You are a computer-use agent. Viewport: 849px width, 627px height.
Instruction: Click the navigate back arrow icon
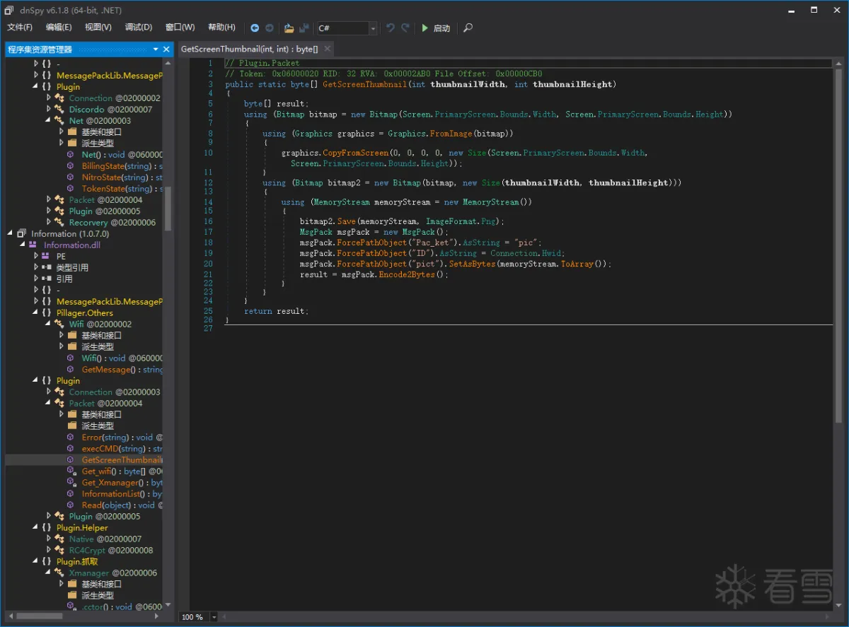tap(255, 28)
